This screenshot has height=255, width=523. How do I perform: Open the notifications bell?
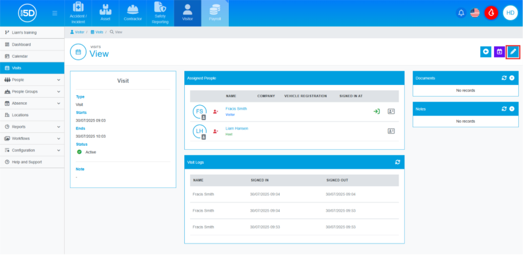coord(461,13)
